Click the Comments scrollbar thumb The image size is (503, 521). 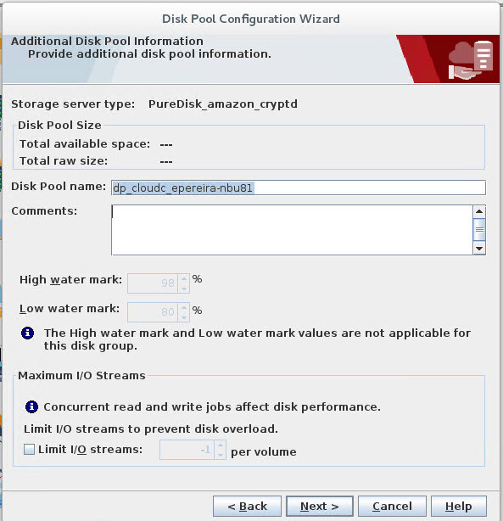tap(479, 229)
